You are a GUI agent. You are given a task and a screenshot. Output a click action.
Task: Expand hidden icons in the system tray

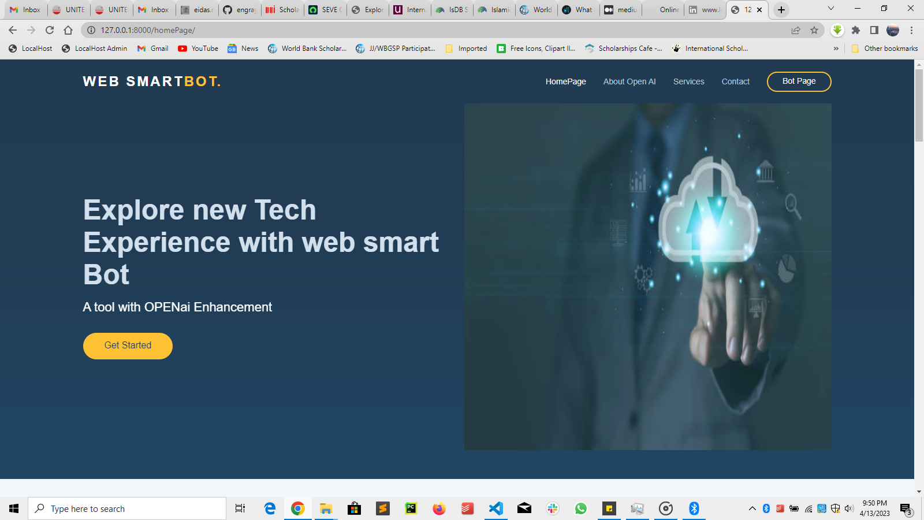[x=752, y=508]
